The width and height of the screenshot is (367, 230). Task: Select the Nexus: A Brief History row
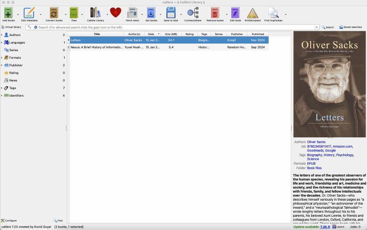(168, 47)
